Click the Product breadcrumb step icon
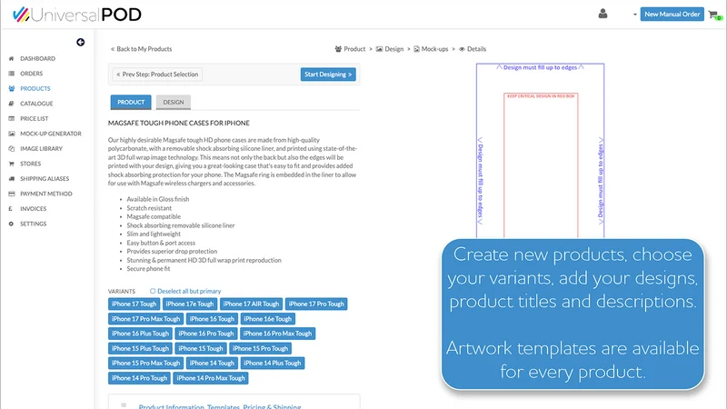The image size is (727, 409). pos(338,49)
